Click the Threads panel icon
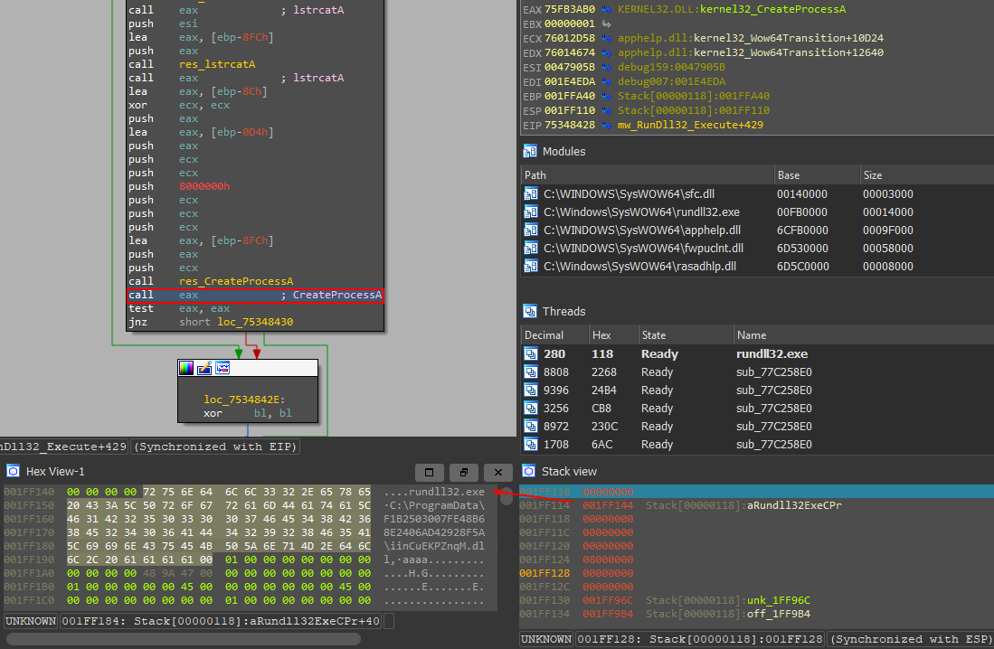 tap(530, 311)
